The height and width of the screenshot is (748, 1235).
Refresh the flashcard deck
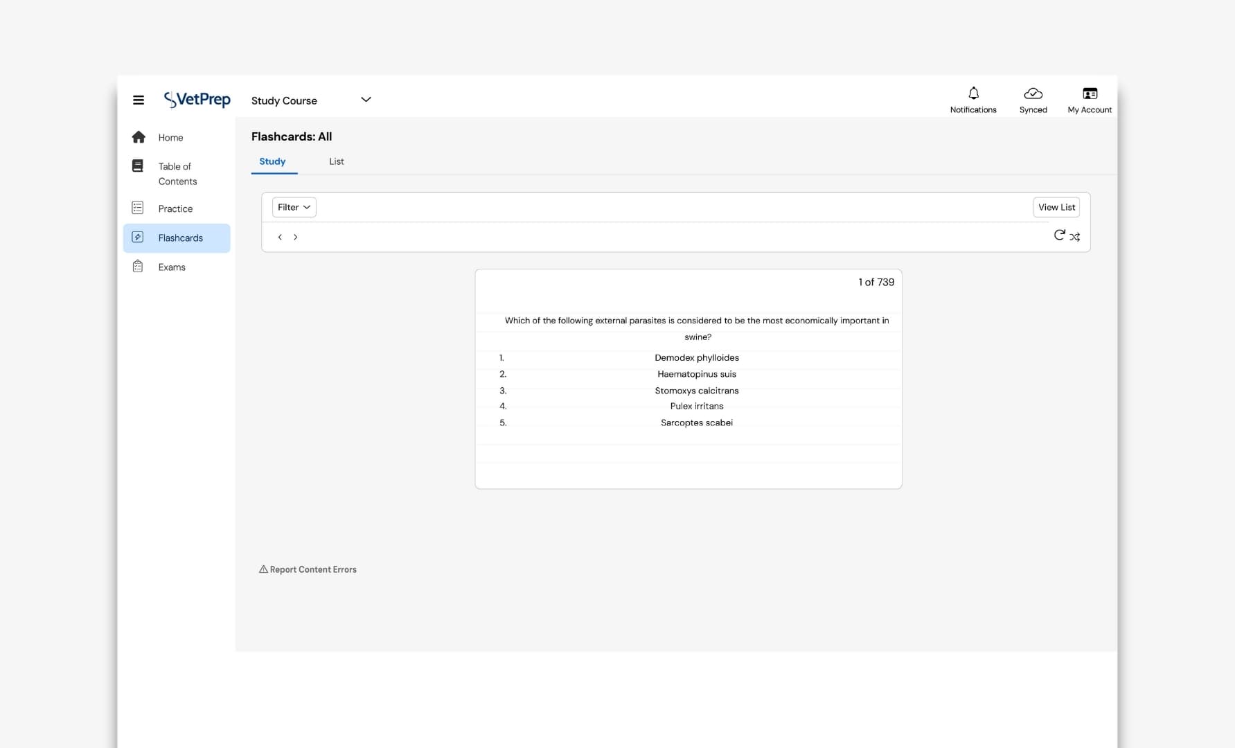pyautogui.click(x=1060, y=235)
